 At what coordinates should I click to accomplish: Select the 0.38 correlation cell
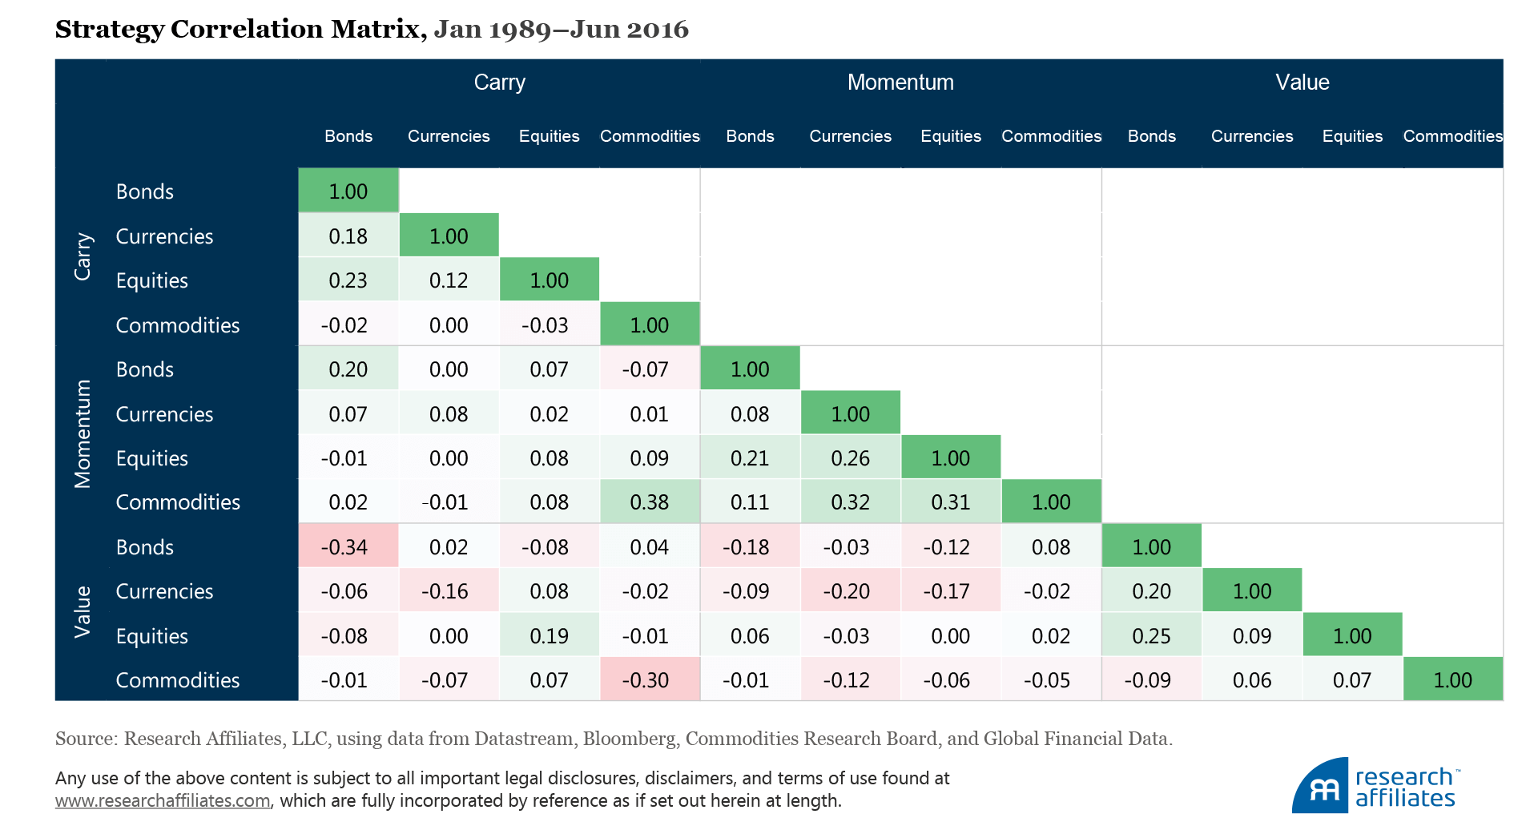click(649, 502)
